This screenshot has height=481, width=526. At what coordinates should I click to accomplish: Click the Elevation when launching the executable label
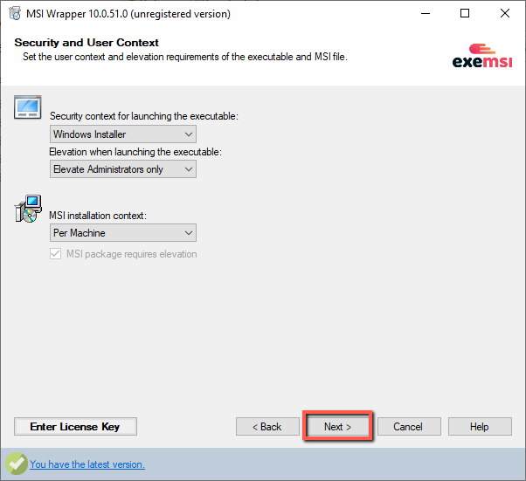coord(135,152)
